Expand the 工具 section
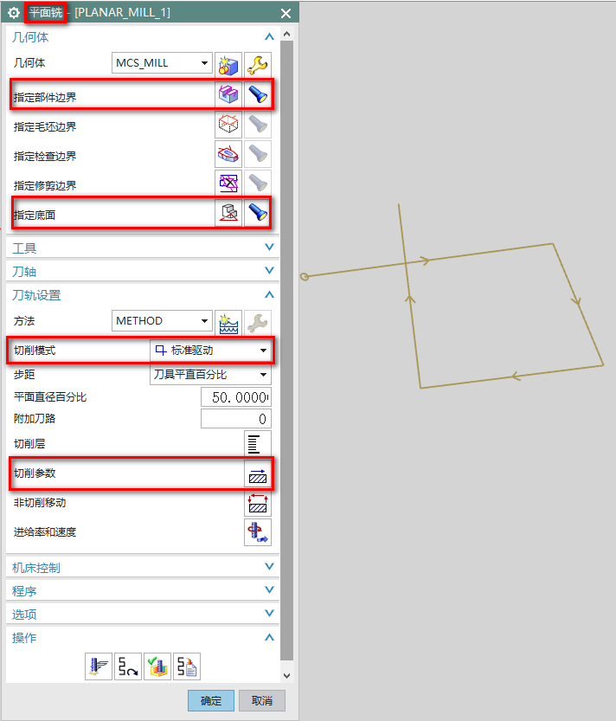Screen dimensions: 616x721 click(x=142, y=248)
